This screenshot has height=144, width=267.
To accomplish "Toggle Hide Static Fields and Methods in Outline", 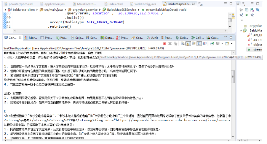I will click(x=241, y=15).
